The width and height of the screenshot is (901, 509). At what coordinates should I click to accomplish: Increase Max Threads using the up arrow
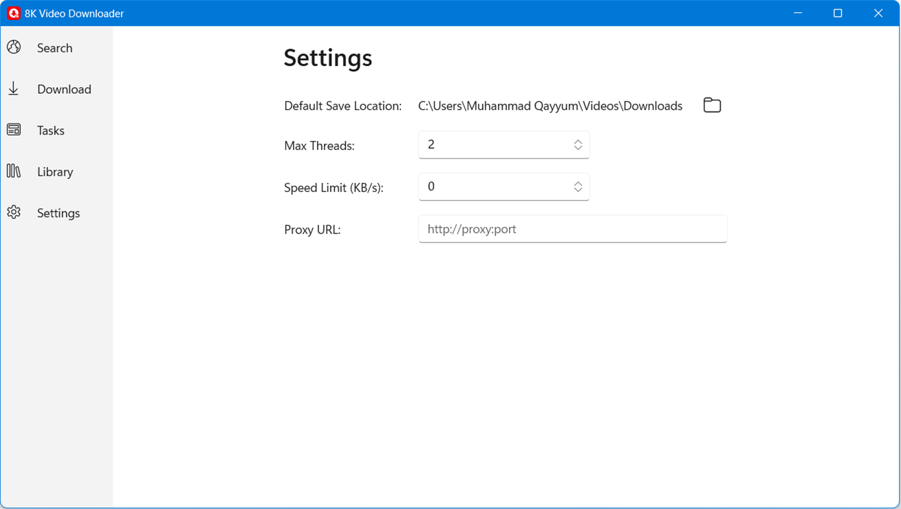click(578, 140)
